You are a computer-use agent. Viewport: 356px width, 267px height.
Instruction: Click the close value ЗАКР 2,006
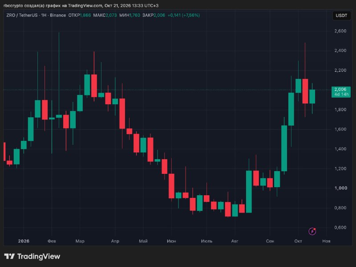point(154,15)
